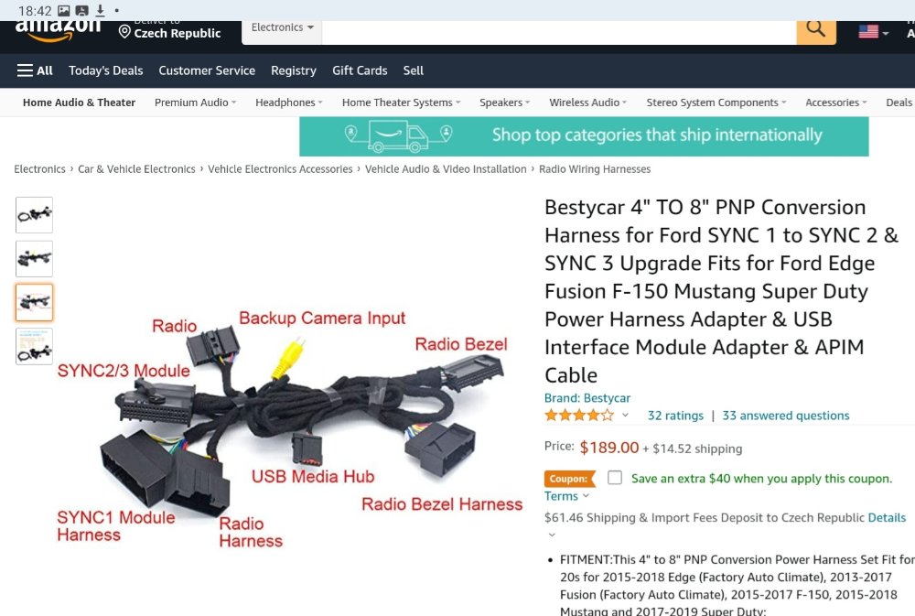Click the orange search magnifier button
This screenshot has width=915, height=616.
coord(816,31)
